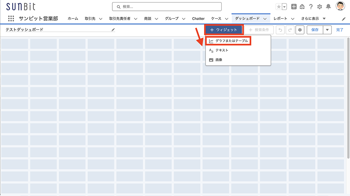Click the SUNBit logo
This screenshot has width=350, height=196.
(x=21, y=7)
